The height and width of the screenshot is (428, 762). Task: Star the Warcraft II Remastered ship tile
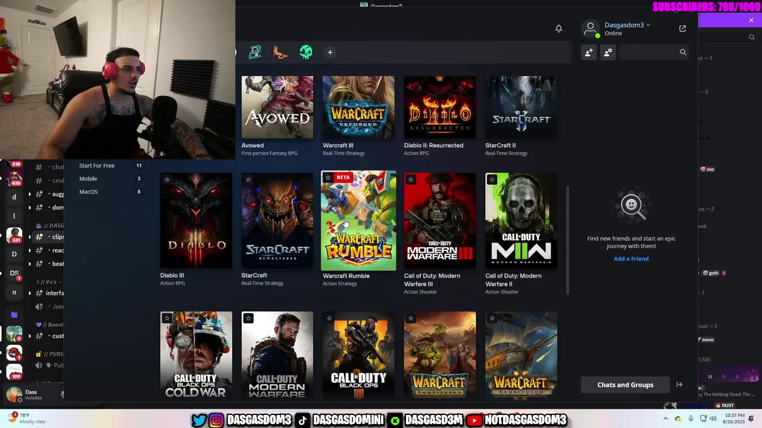click(492, 319)
